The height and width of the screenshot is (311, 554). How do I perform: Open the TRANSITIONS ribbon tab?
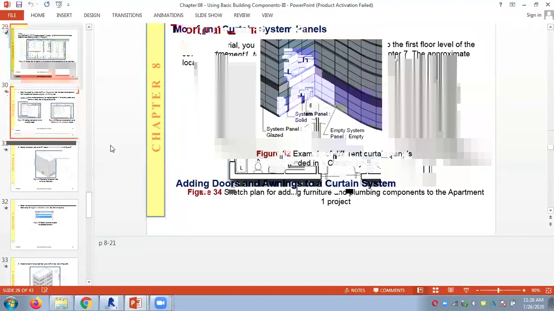(127, 15)
